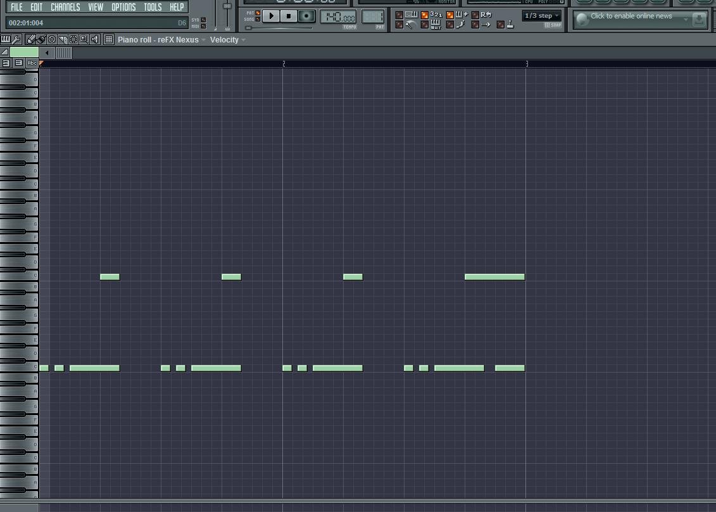Toggle the multilink to controllers LED

(x=501, y=25)
